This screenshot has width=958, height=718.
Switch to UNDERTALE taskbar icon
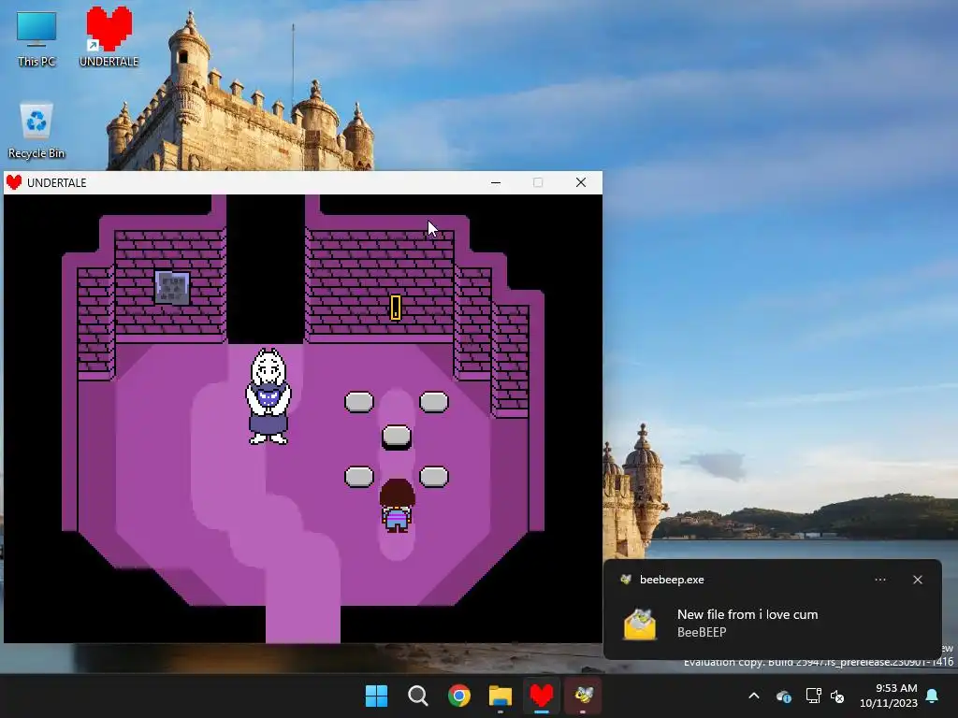542,696
